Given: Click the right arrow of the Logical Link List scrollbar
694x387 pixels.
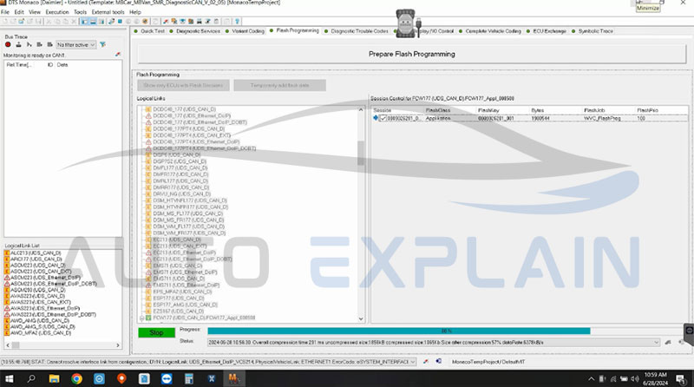Looking at the screenshot, I should (x=118, y=345).
